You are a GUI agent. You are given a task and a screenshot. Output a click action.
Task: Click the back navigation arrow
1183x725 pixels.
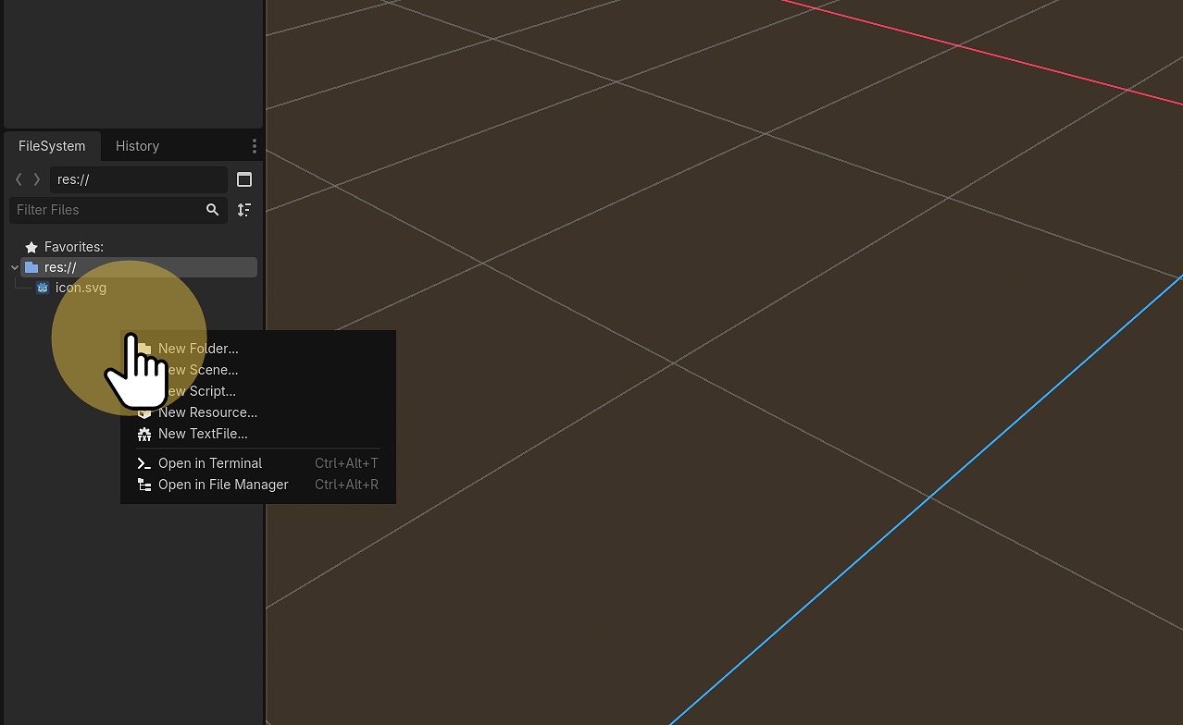click(18, 178)
